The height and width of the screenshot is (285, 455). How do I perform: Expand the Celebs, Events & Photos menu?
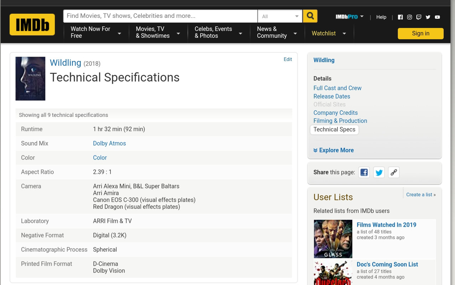coord(218,32)
